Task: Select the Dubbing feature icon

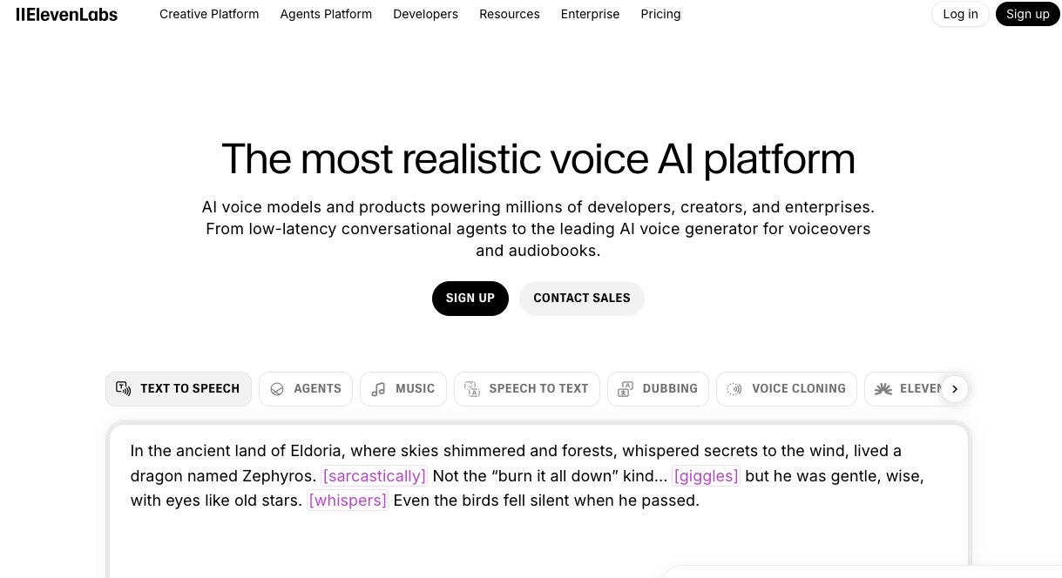Action: tap(626, 389)
